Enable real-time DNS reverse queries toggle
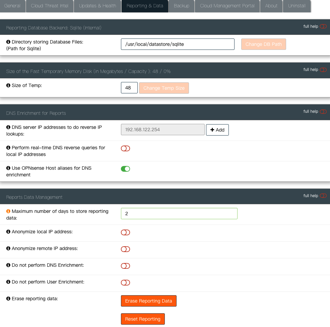Image resolution: width=330 pixels, height=327 pixels. (125, 148)
